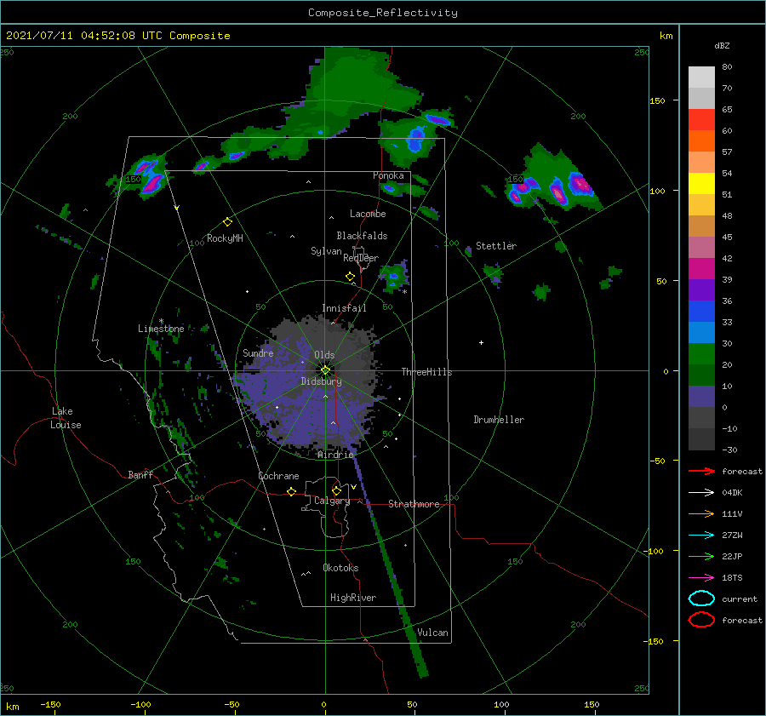Click the Calgary city label
Image resolution: width=766 pixels, height=716 pixels.
[332, 501]
